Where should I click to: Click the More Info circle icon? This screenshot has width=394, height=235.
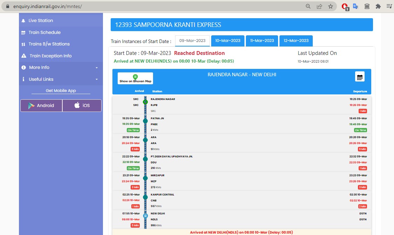tap(23, 67)
